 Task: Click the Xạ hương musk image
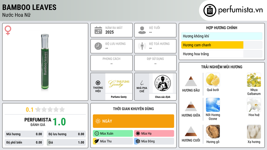click(254, 132)
